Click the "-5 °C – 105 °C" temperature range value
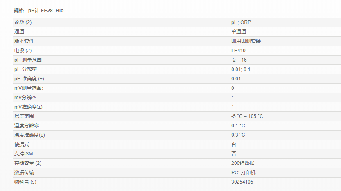This screenshot has width=341, height=191. click(x=247, y=116)
